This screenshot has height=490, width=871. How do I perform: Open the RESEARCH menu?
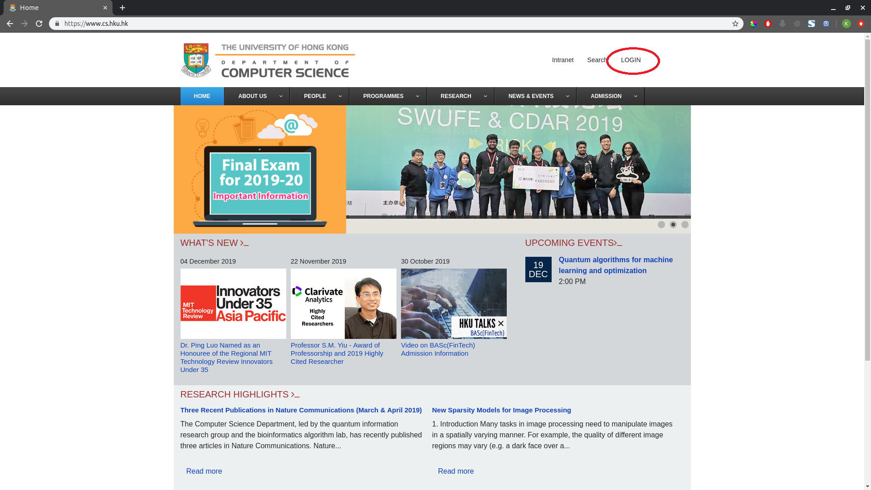tap(455, 96)
